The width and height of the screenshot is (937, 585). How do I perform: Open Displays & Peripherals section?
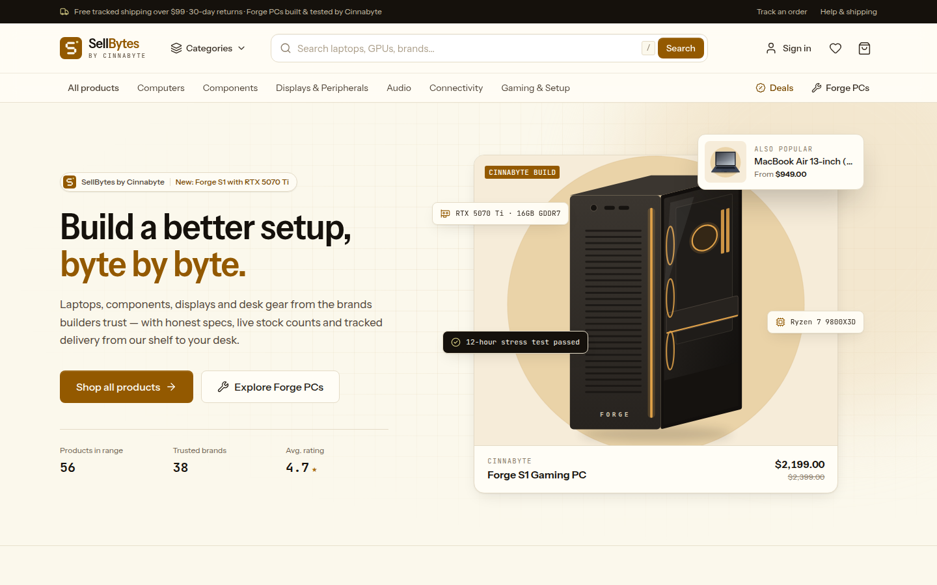322,88
